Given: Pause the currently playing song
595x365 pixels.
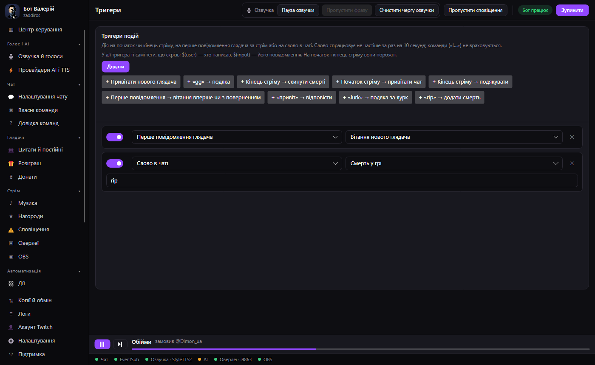Looking at the screenshot, I should [x=102, y=344].
